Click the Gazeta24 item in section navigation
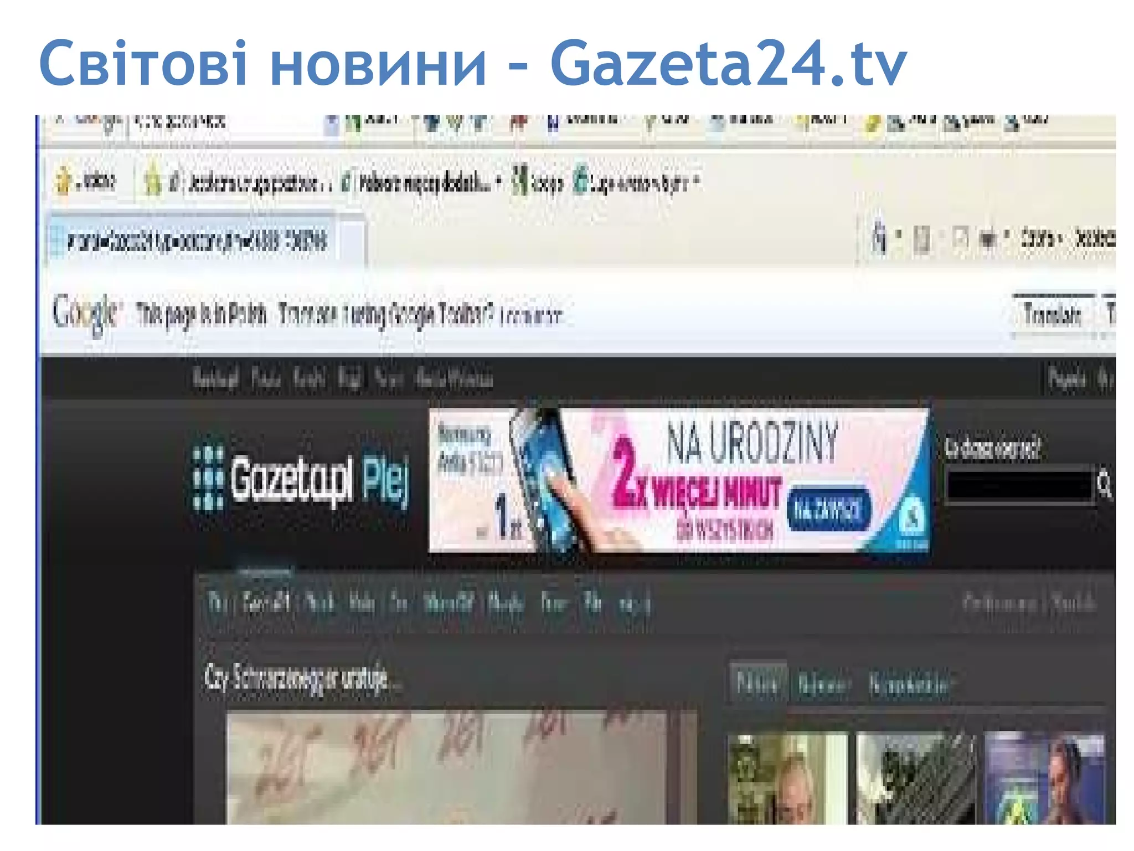Viewport: 1134px width, 851px height. point(266,602)
